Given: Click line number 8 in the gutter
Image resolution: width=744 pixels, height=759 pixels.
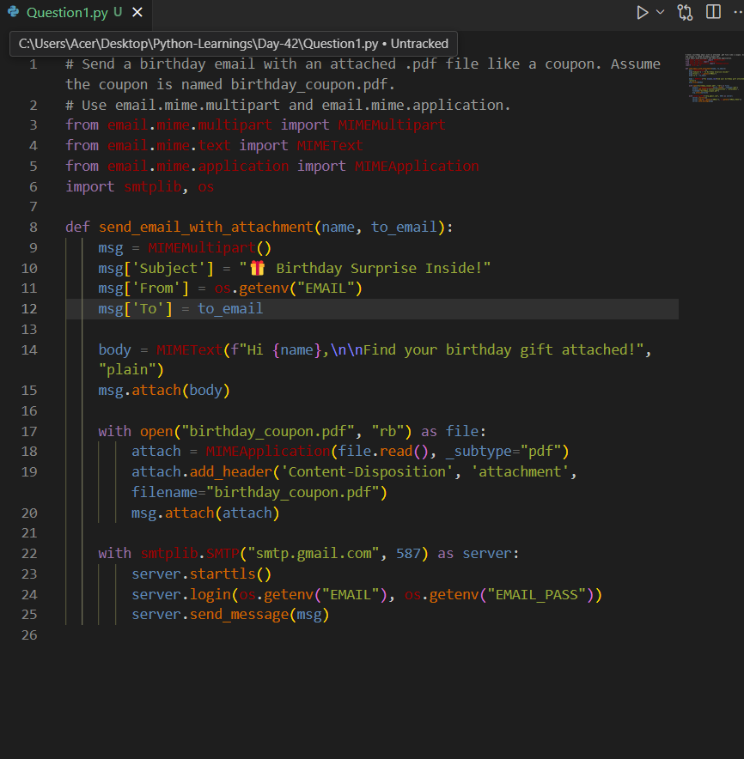Looking at the screenshot, I should pos(33,227).
